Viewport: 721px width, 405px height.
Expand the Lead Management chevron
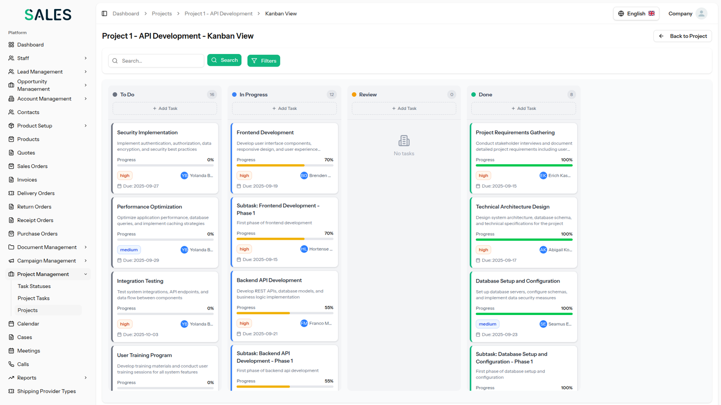(x=86, y=72)
